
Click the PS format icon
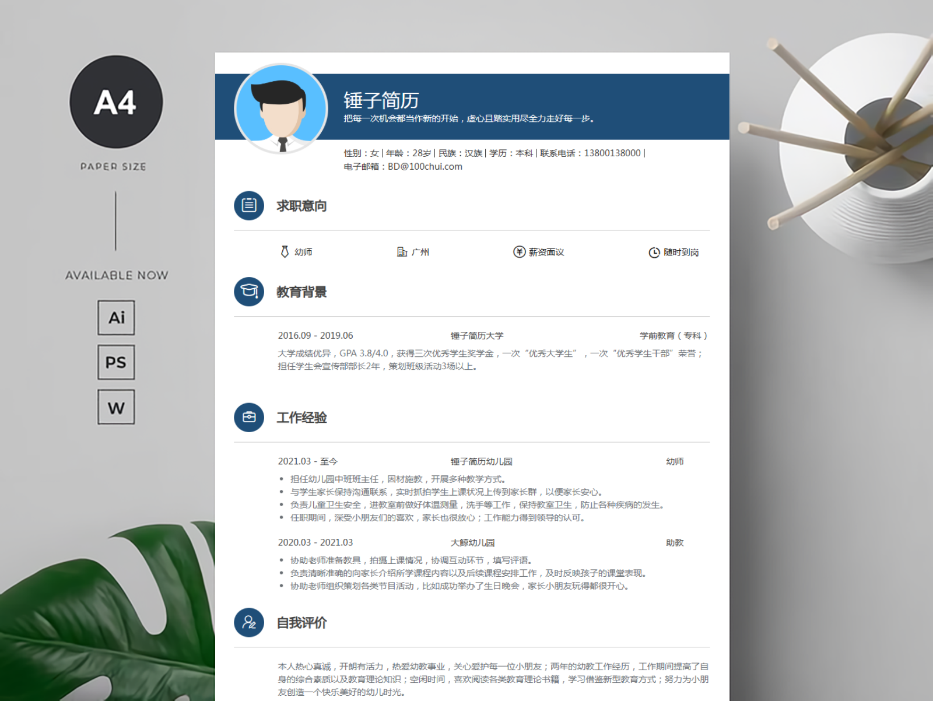(x=116, y=362)
